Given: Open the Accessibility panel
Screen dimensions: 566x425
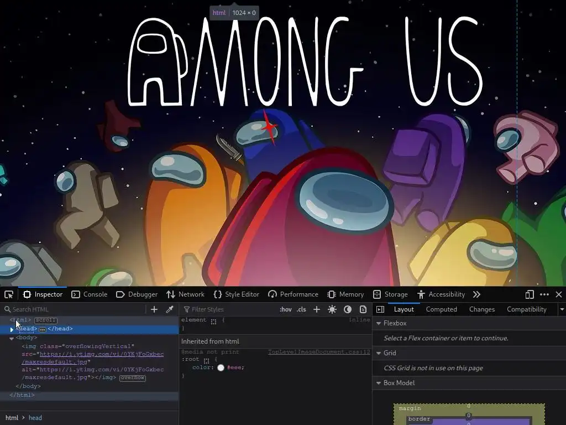Looking at the screenshot, I should click(441, 294).
